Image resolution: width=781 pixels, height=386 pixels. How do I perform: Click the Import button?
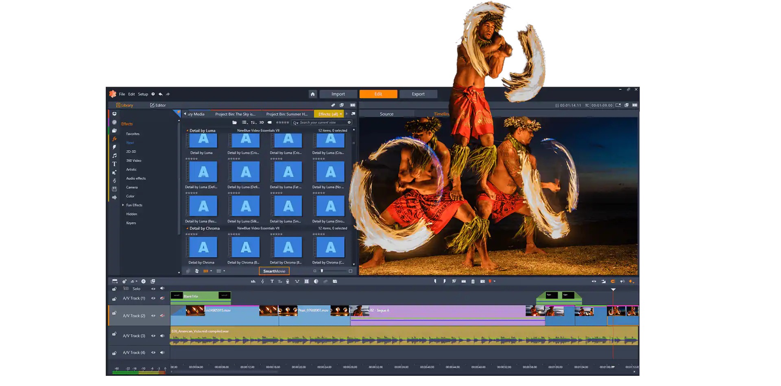tap(338, 94)
